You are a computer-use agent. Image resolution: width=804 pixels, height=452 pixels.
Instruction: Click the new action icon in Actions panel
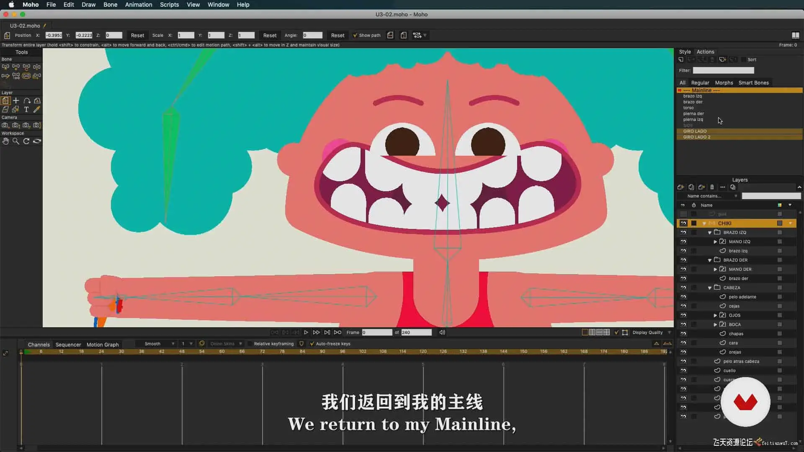681,59
